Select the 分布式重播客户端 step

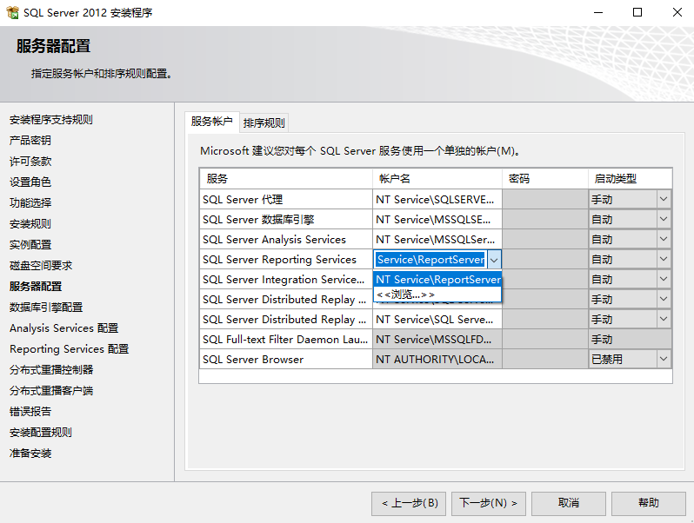[x=51, y=391]
